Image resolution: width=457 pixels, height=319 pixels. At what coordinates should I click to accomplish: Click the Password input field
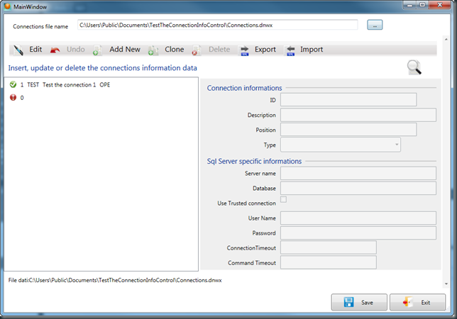point(358,233)
